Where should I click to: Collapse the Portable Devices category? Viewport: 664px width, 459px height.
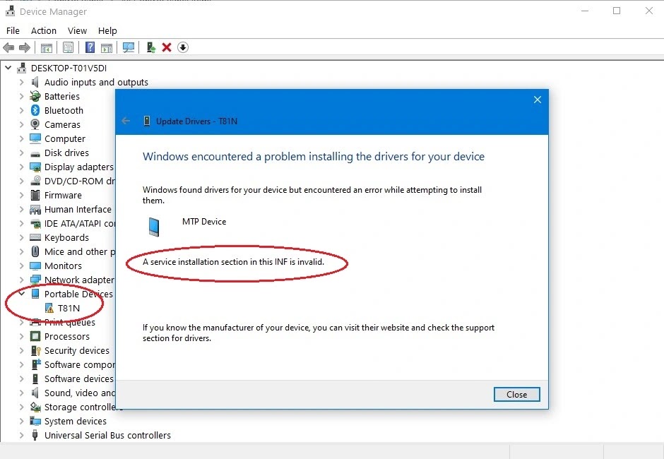pyautogui.click(x=21, y=294)
